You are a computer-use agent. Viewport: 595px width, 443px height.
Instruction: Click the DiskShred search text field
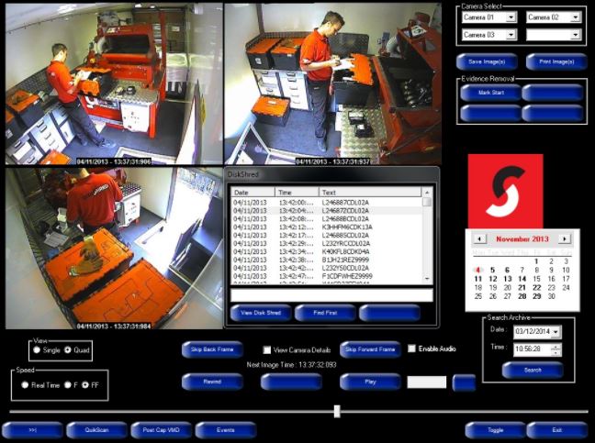[331, 295]
